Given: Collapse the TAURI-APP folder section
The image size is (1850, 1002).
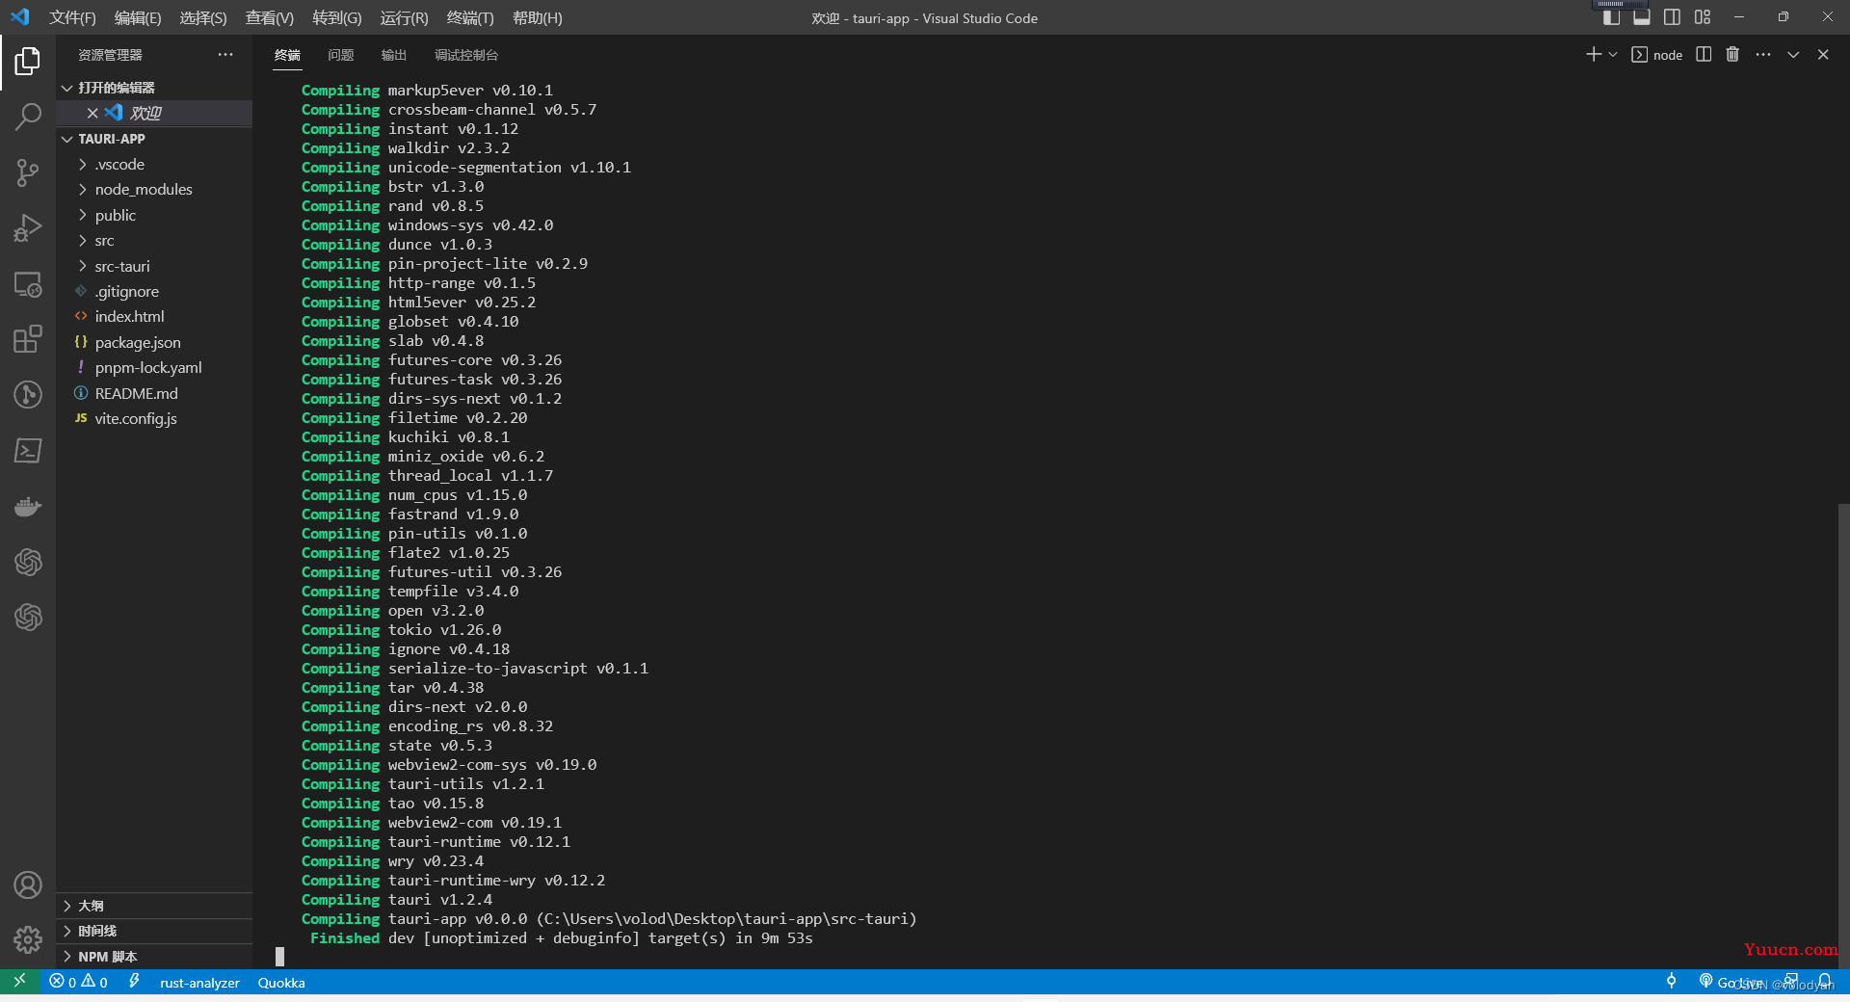Looking at the screenshot, I should (x=154, y=139).
